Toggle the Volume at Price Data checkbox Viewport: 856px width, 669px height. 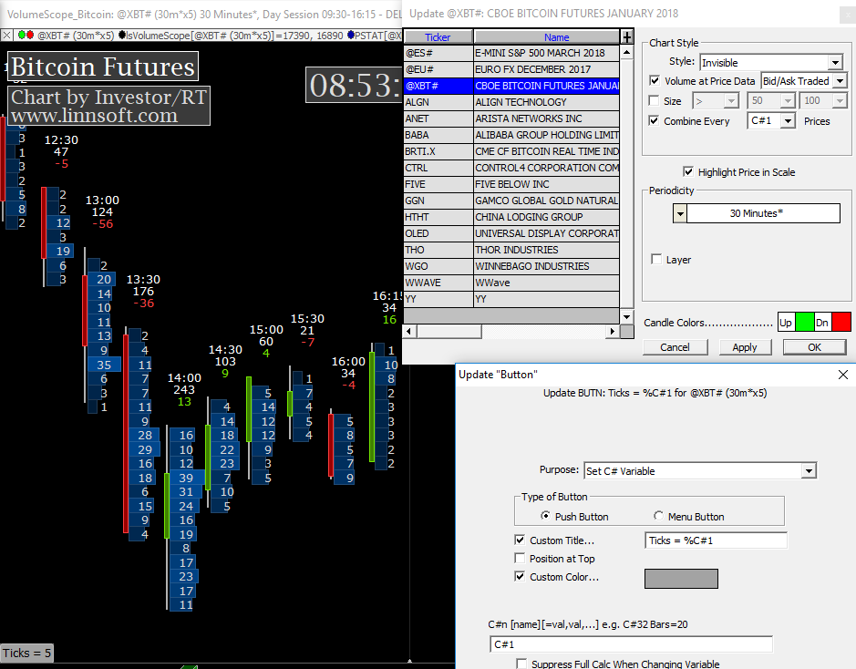[x=655, y=81]
